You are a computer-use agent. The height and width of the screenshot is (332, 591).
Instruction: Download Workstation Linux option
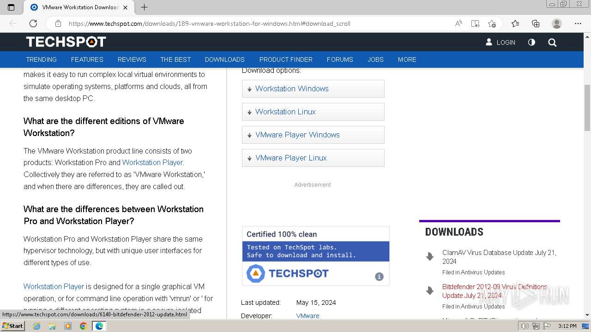coord(313,112)
